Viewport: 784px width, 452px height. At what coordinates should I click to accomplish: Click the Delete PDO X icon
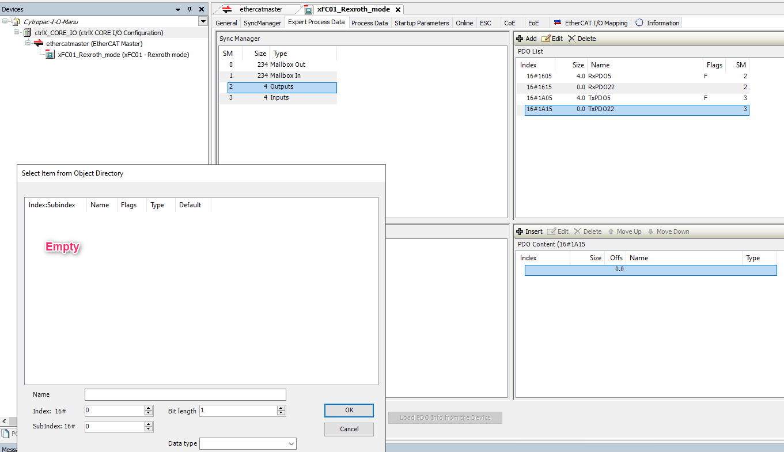click(571, 39)
